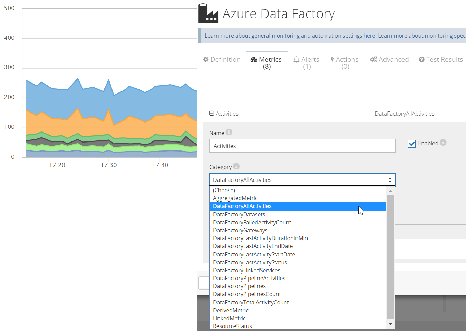Viewport: 467px width, 332px height.
Task: Click the info icon next to Name
Action: coord(229,132)
